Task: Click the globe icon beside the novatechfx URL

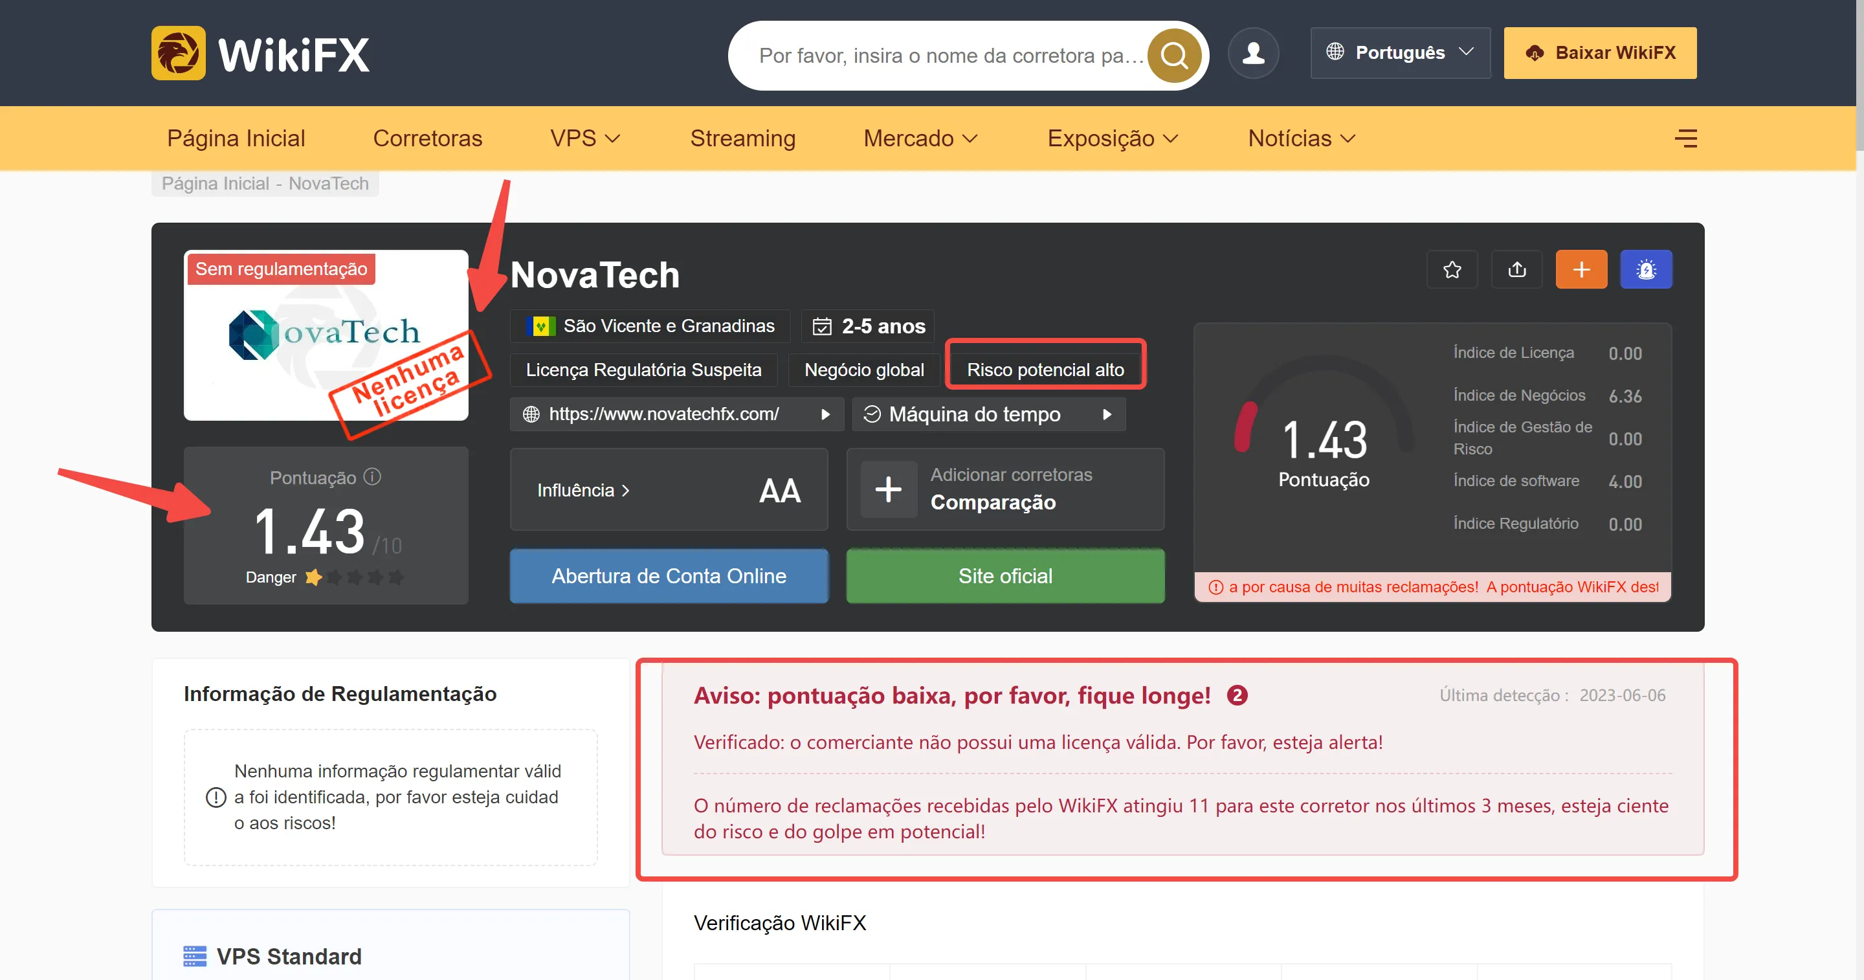Action: coord(531,414)
